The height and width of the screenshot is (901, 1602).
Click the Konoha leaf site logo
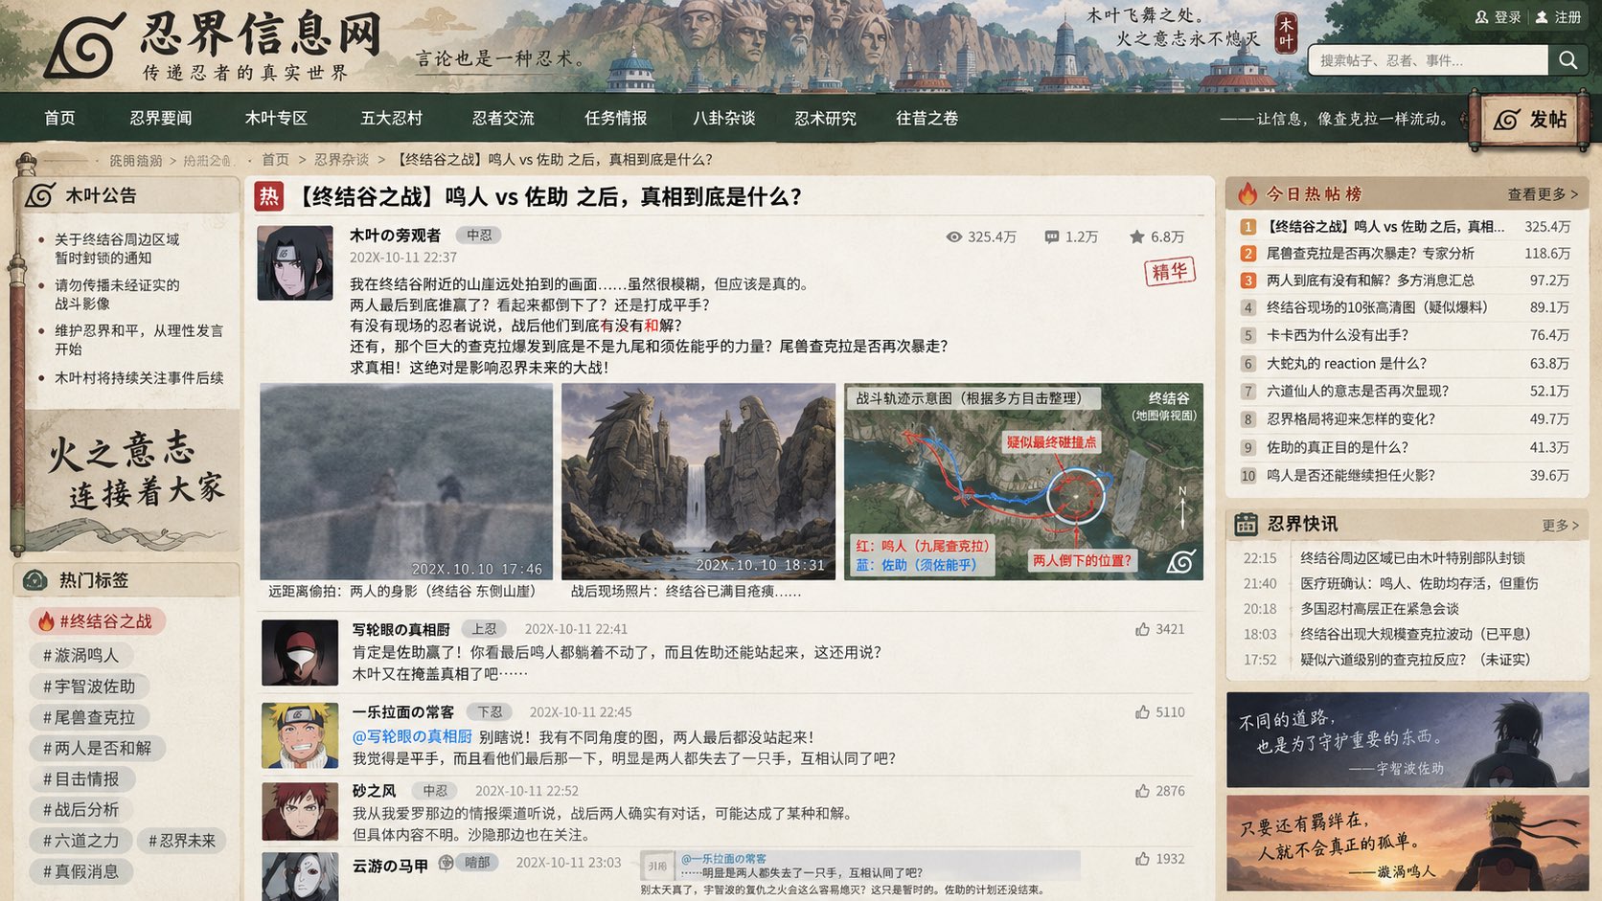click(83, 44)
